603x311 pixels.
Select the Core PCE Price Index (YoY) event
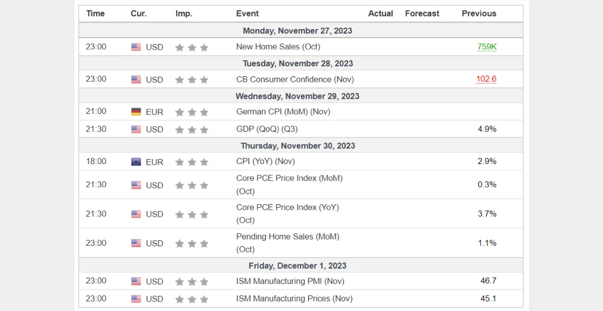[287, 214]
